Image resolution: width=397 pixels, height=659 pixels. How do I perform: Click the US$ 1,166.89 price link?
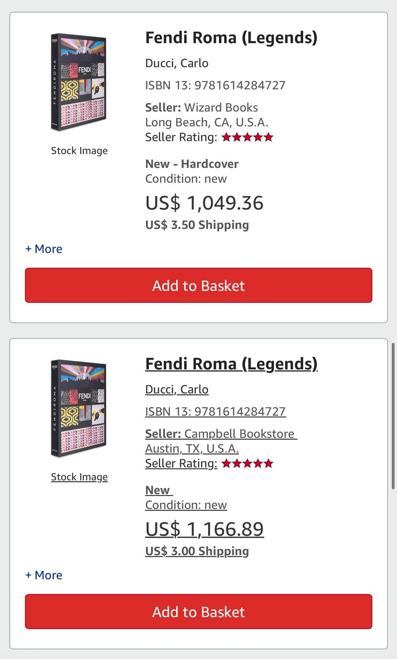coord(204,529)
